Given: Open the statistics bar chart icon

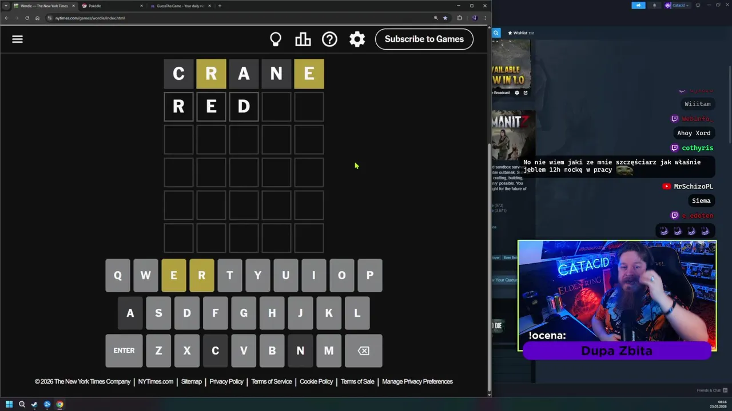Looking at the screenshot, I should 303,39.
